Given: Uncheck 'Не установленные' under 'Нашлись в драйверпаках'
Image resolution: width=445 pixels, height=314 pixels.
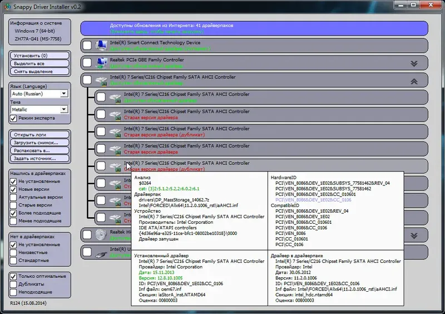Looking at the screenshot, I should point(13,181).
